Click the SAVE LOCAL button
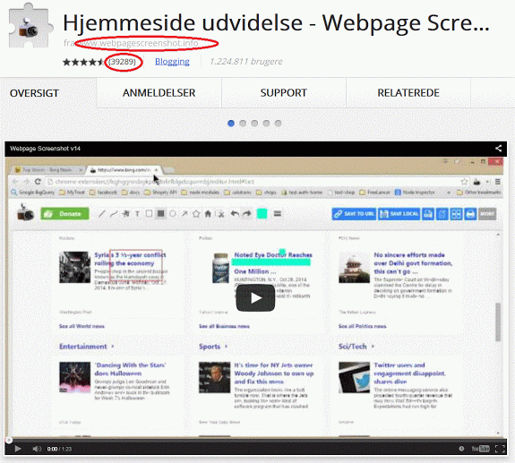 click(x=399, y=214)
